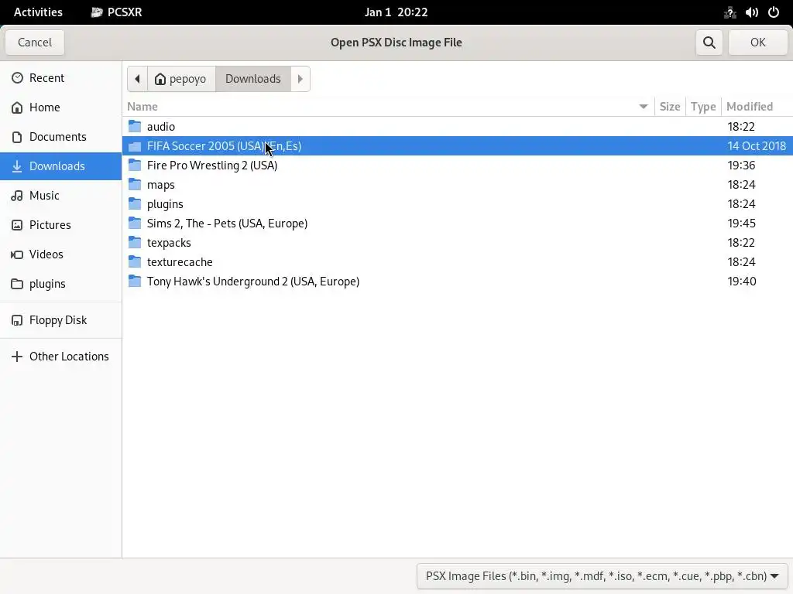Click the OK button
The image size is (793, 594).
pos(757,43)
